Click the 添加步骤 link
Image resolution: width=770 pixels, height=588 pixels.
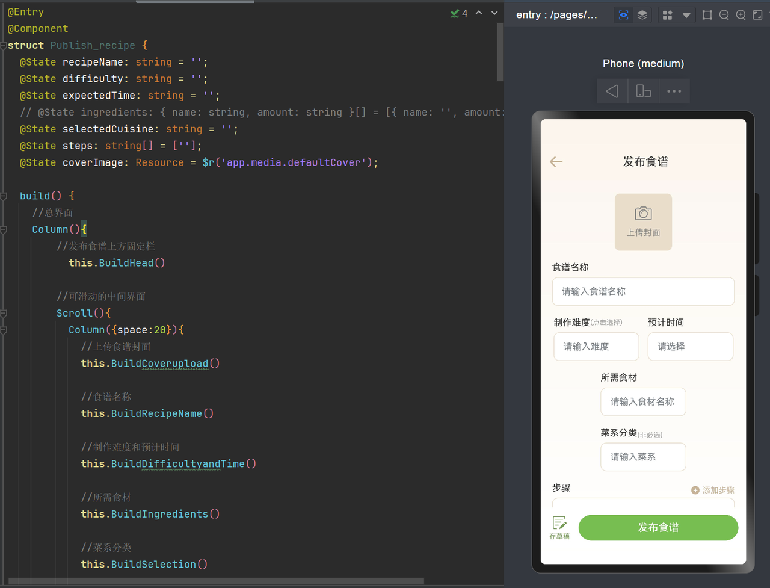click(713, 490)
